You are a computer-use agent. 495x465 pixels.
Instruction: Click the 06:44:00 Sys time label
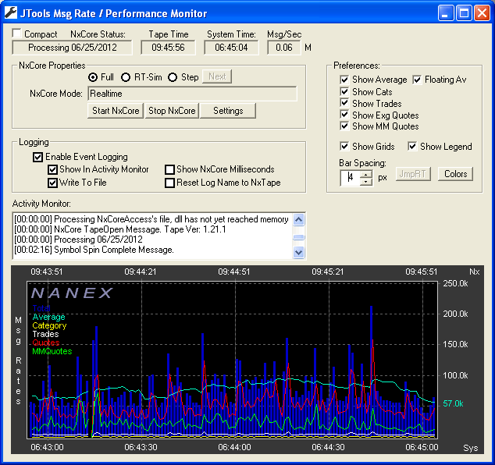(234, 447)
